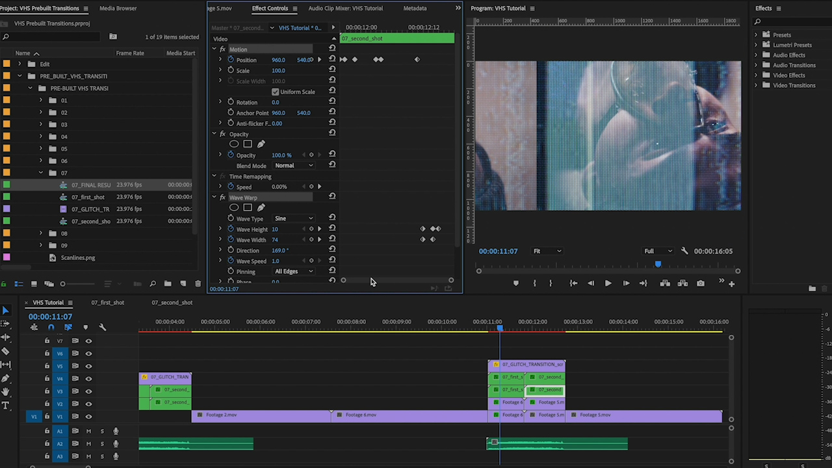The height and width of the screenshot is (468, 832).
Task: Select the Razor tool
Action: [6, 351]
